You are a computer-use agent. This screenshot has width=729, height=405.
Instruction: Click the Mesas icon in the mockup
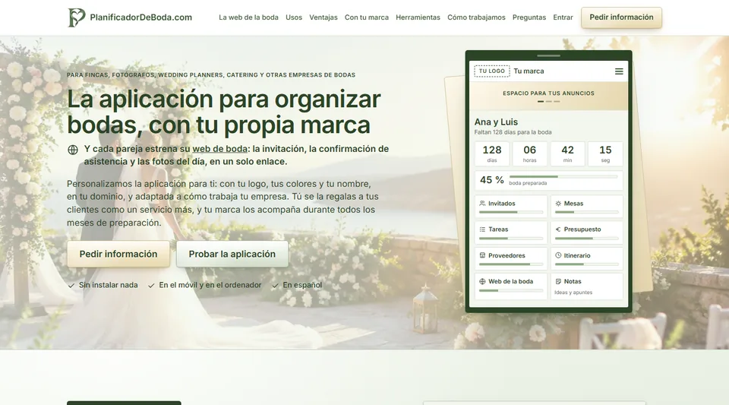tap(558, 204)
